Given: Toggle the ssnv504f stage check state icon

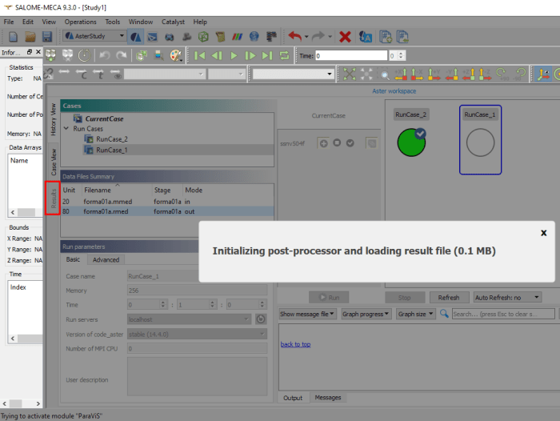Looking at the screenshot, I should click(350, 143).
